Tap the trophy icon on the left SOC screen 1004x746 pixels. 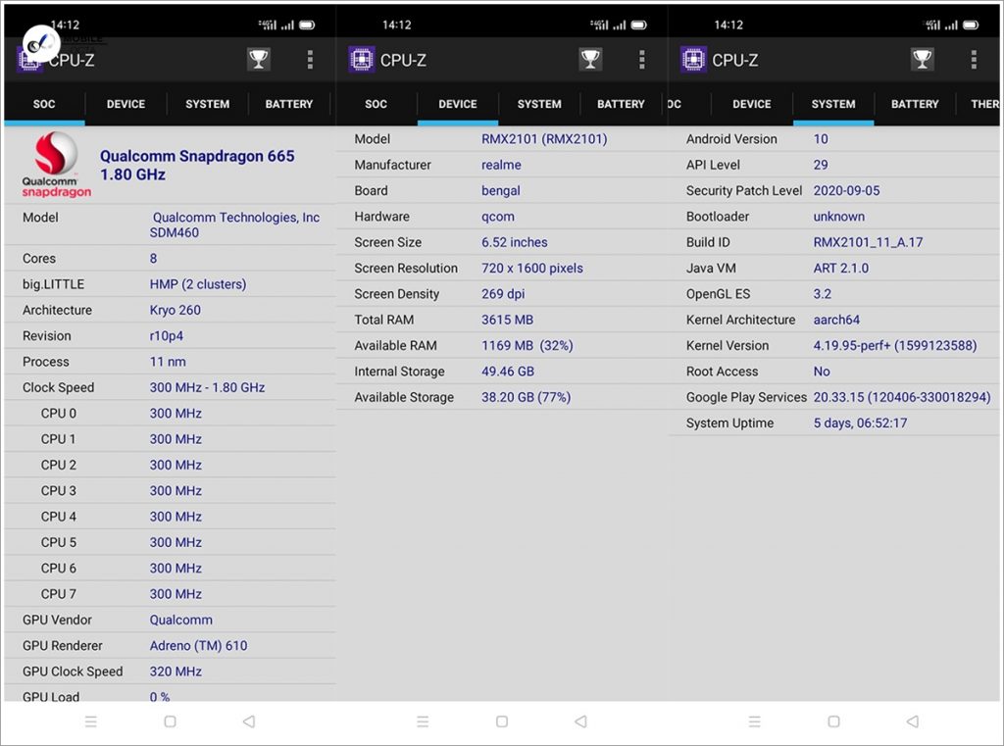tap(259, 60)
